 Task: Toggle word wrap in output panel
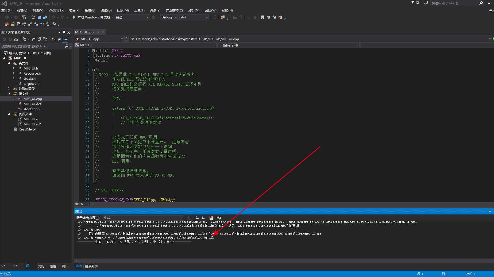point(219,218)
